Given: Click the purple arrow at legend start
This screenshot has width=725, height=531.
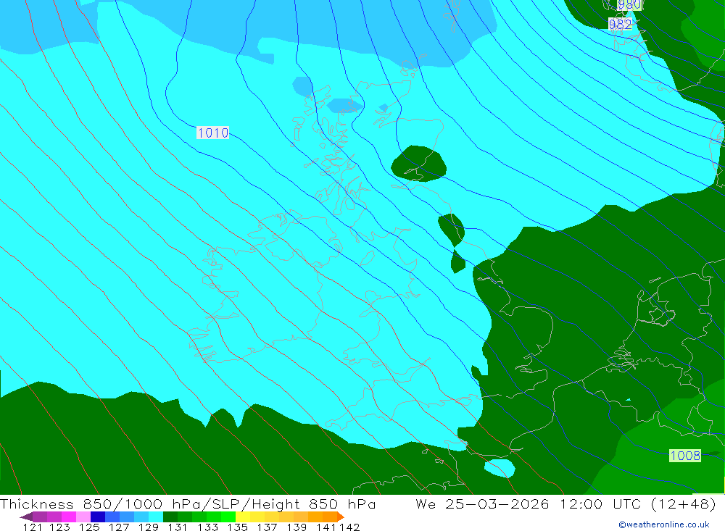Looking at the screenshot, I should click(x=26, y=517).
